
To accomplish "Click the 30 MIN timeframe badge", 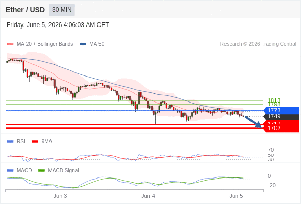I will click(62, 10).
